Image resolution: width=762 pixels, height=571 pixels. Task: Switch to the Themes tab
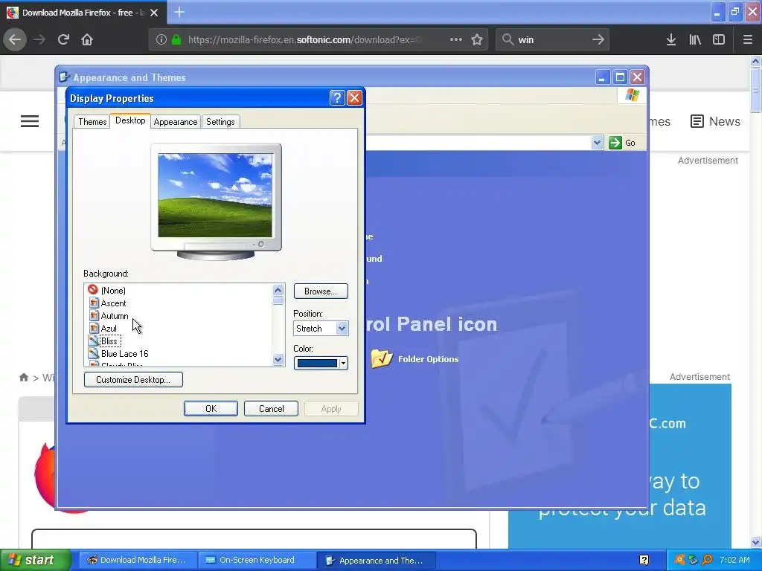[x=92, y=122]
